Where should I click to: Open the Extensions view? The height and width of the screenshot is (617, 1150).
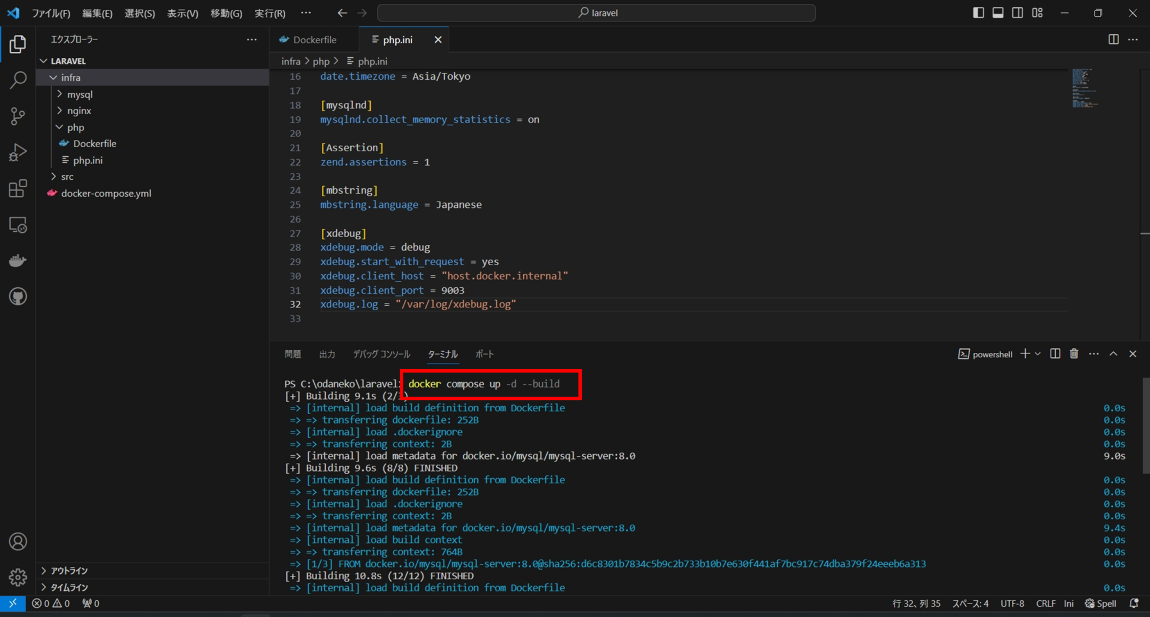tap(19, 188)
